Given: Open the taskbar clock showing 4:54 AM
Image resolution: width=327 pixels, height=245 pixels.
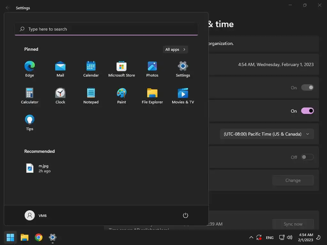Looking at the screenshot, I should [x=306, y=237].
